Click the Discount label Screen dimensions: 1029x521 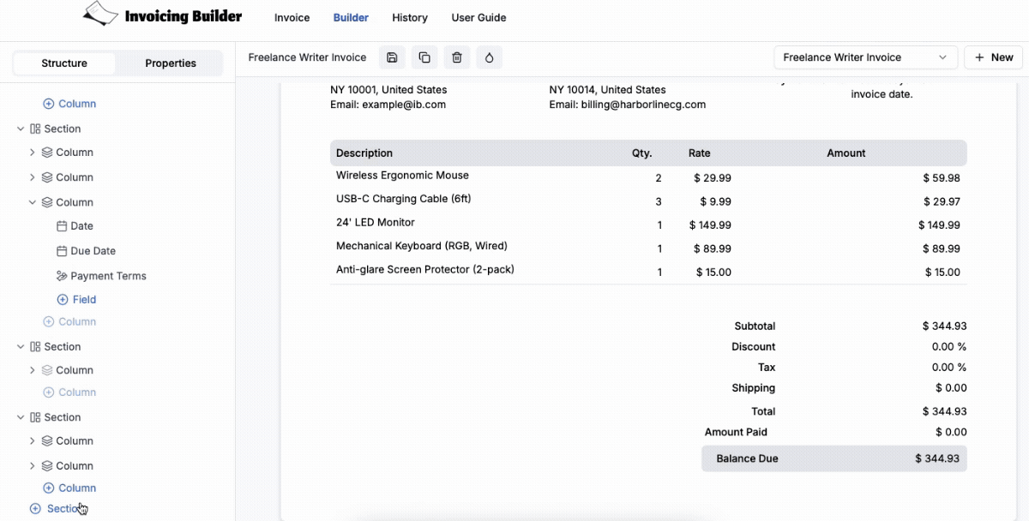pyautogui.click(x=754, y=347)
